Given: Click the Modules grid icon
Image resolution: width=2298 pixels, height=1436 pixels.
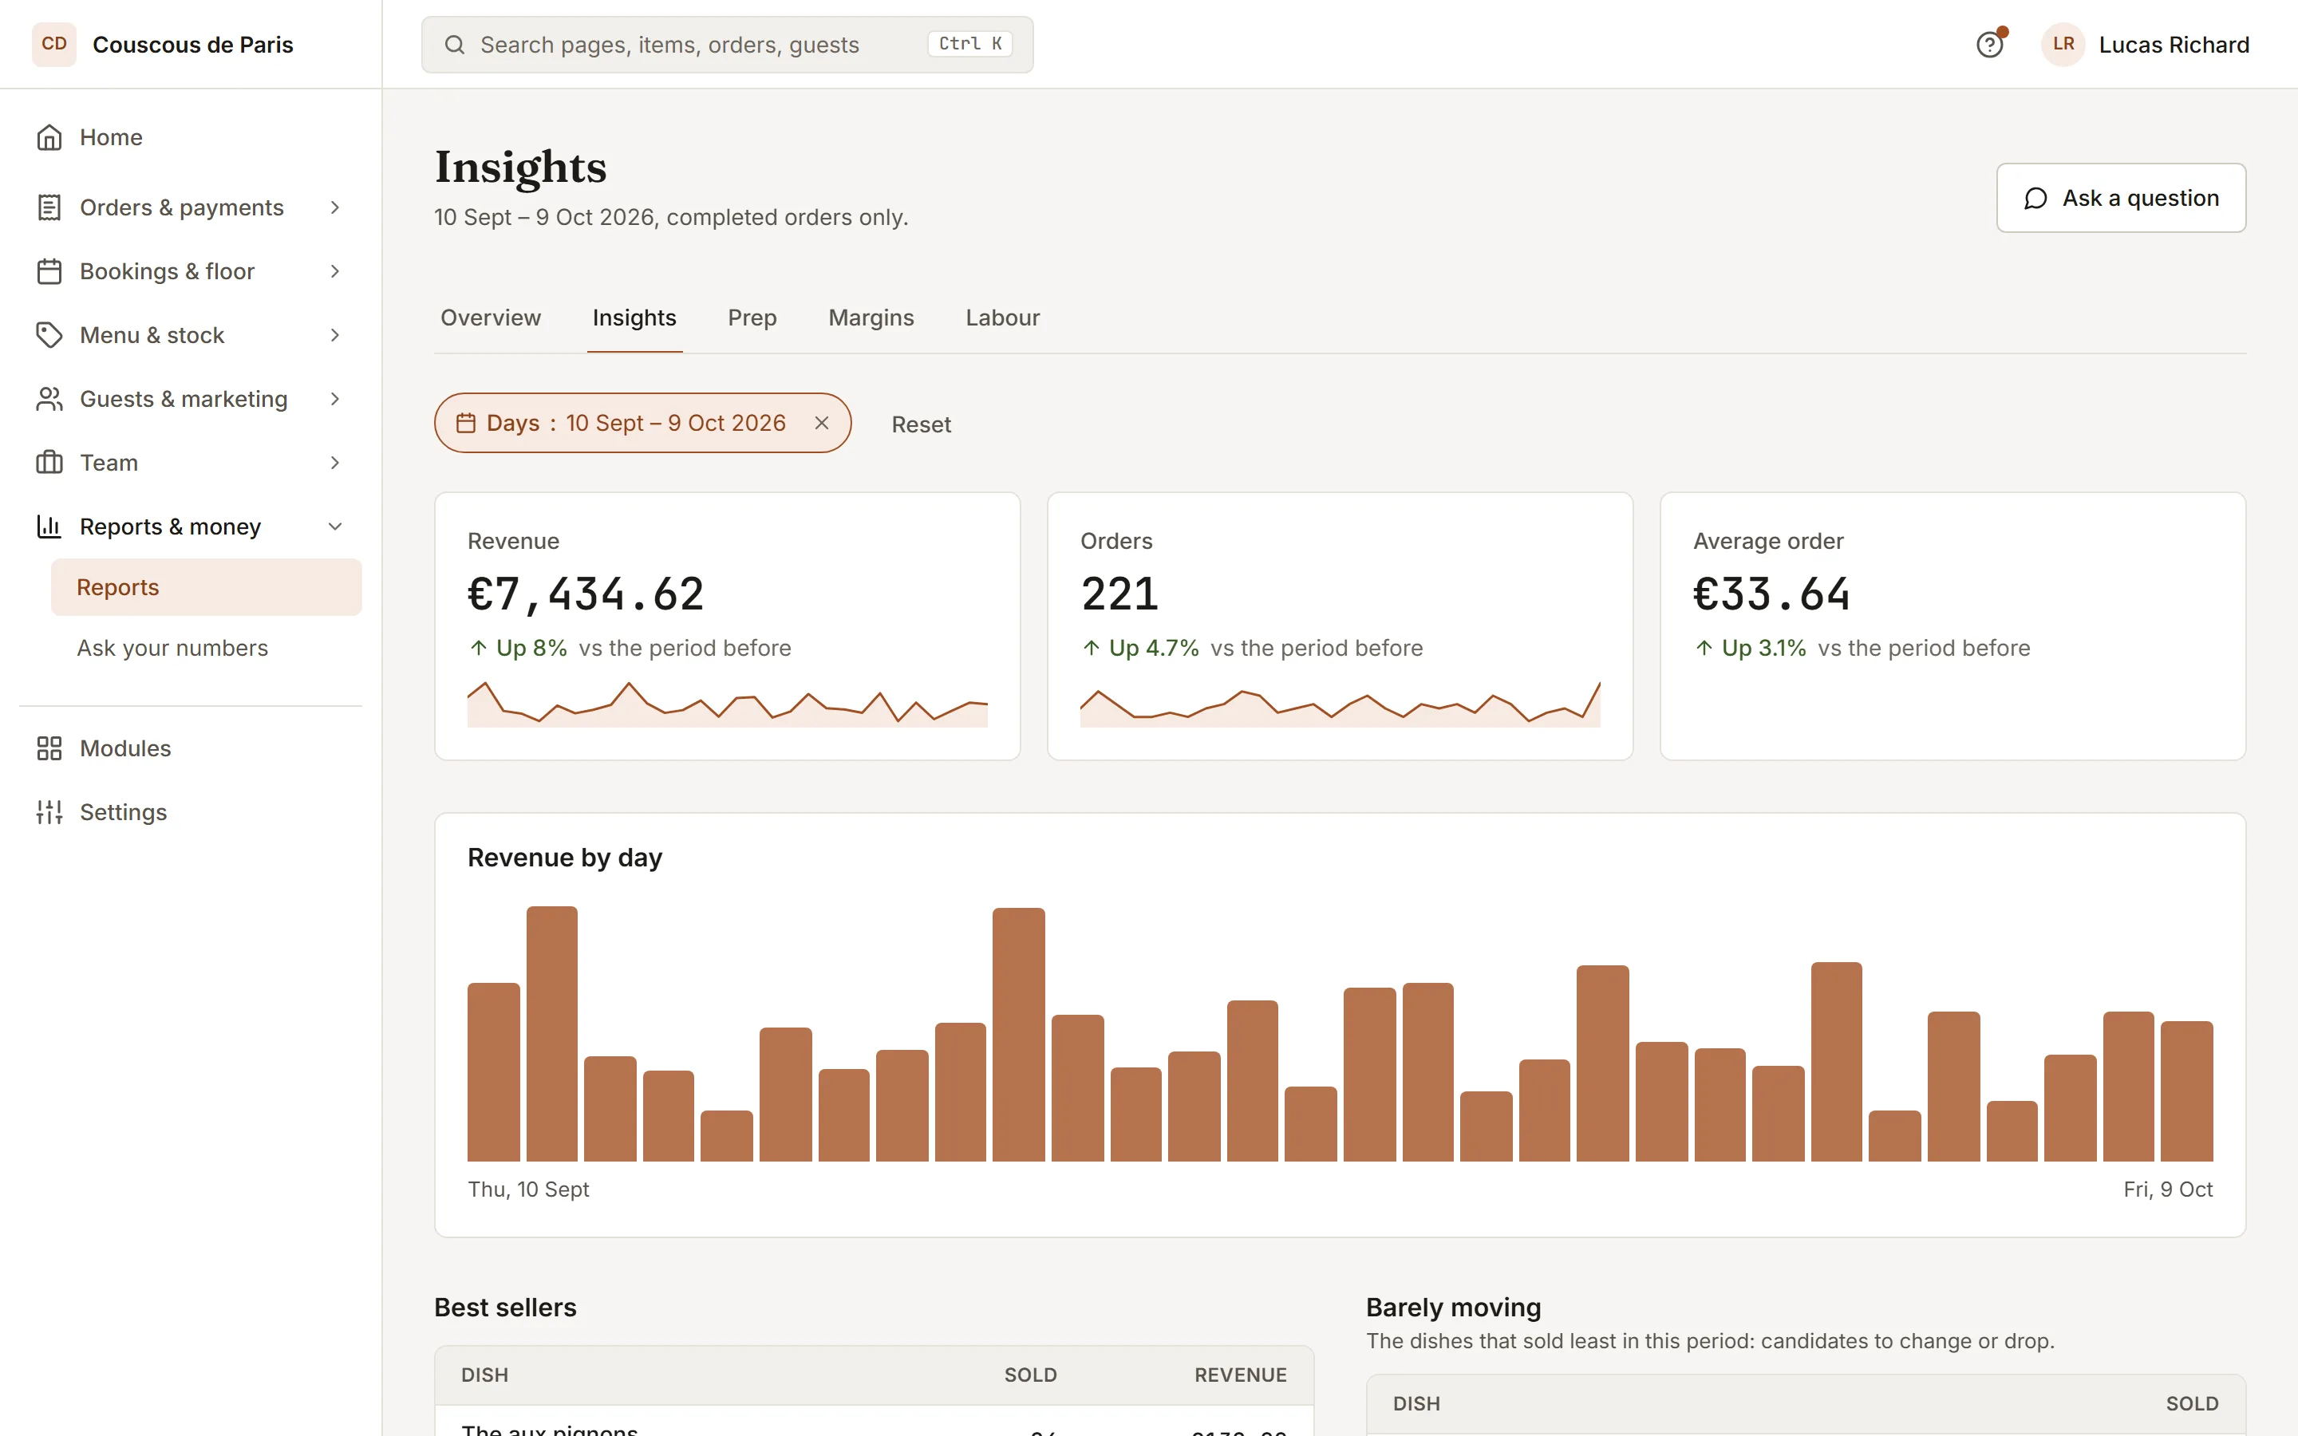Looking at the screenshot, I should tap(49, 748).
